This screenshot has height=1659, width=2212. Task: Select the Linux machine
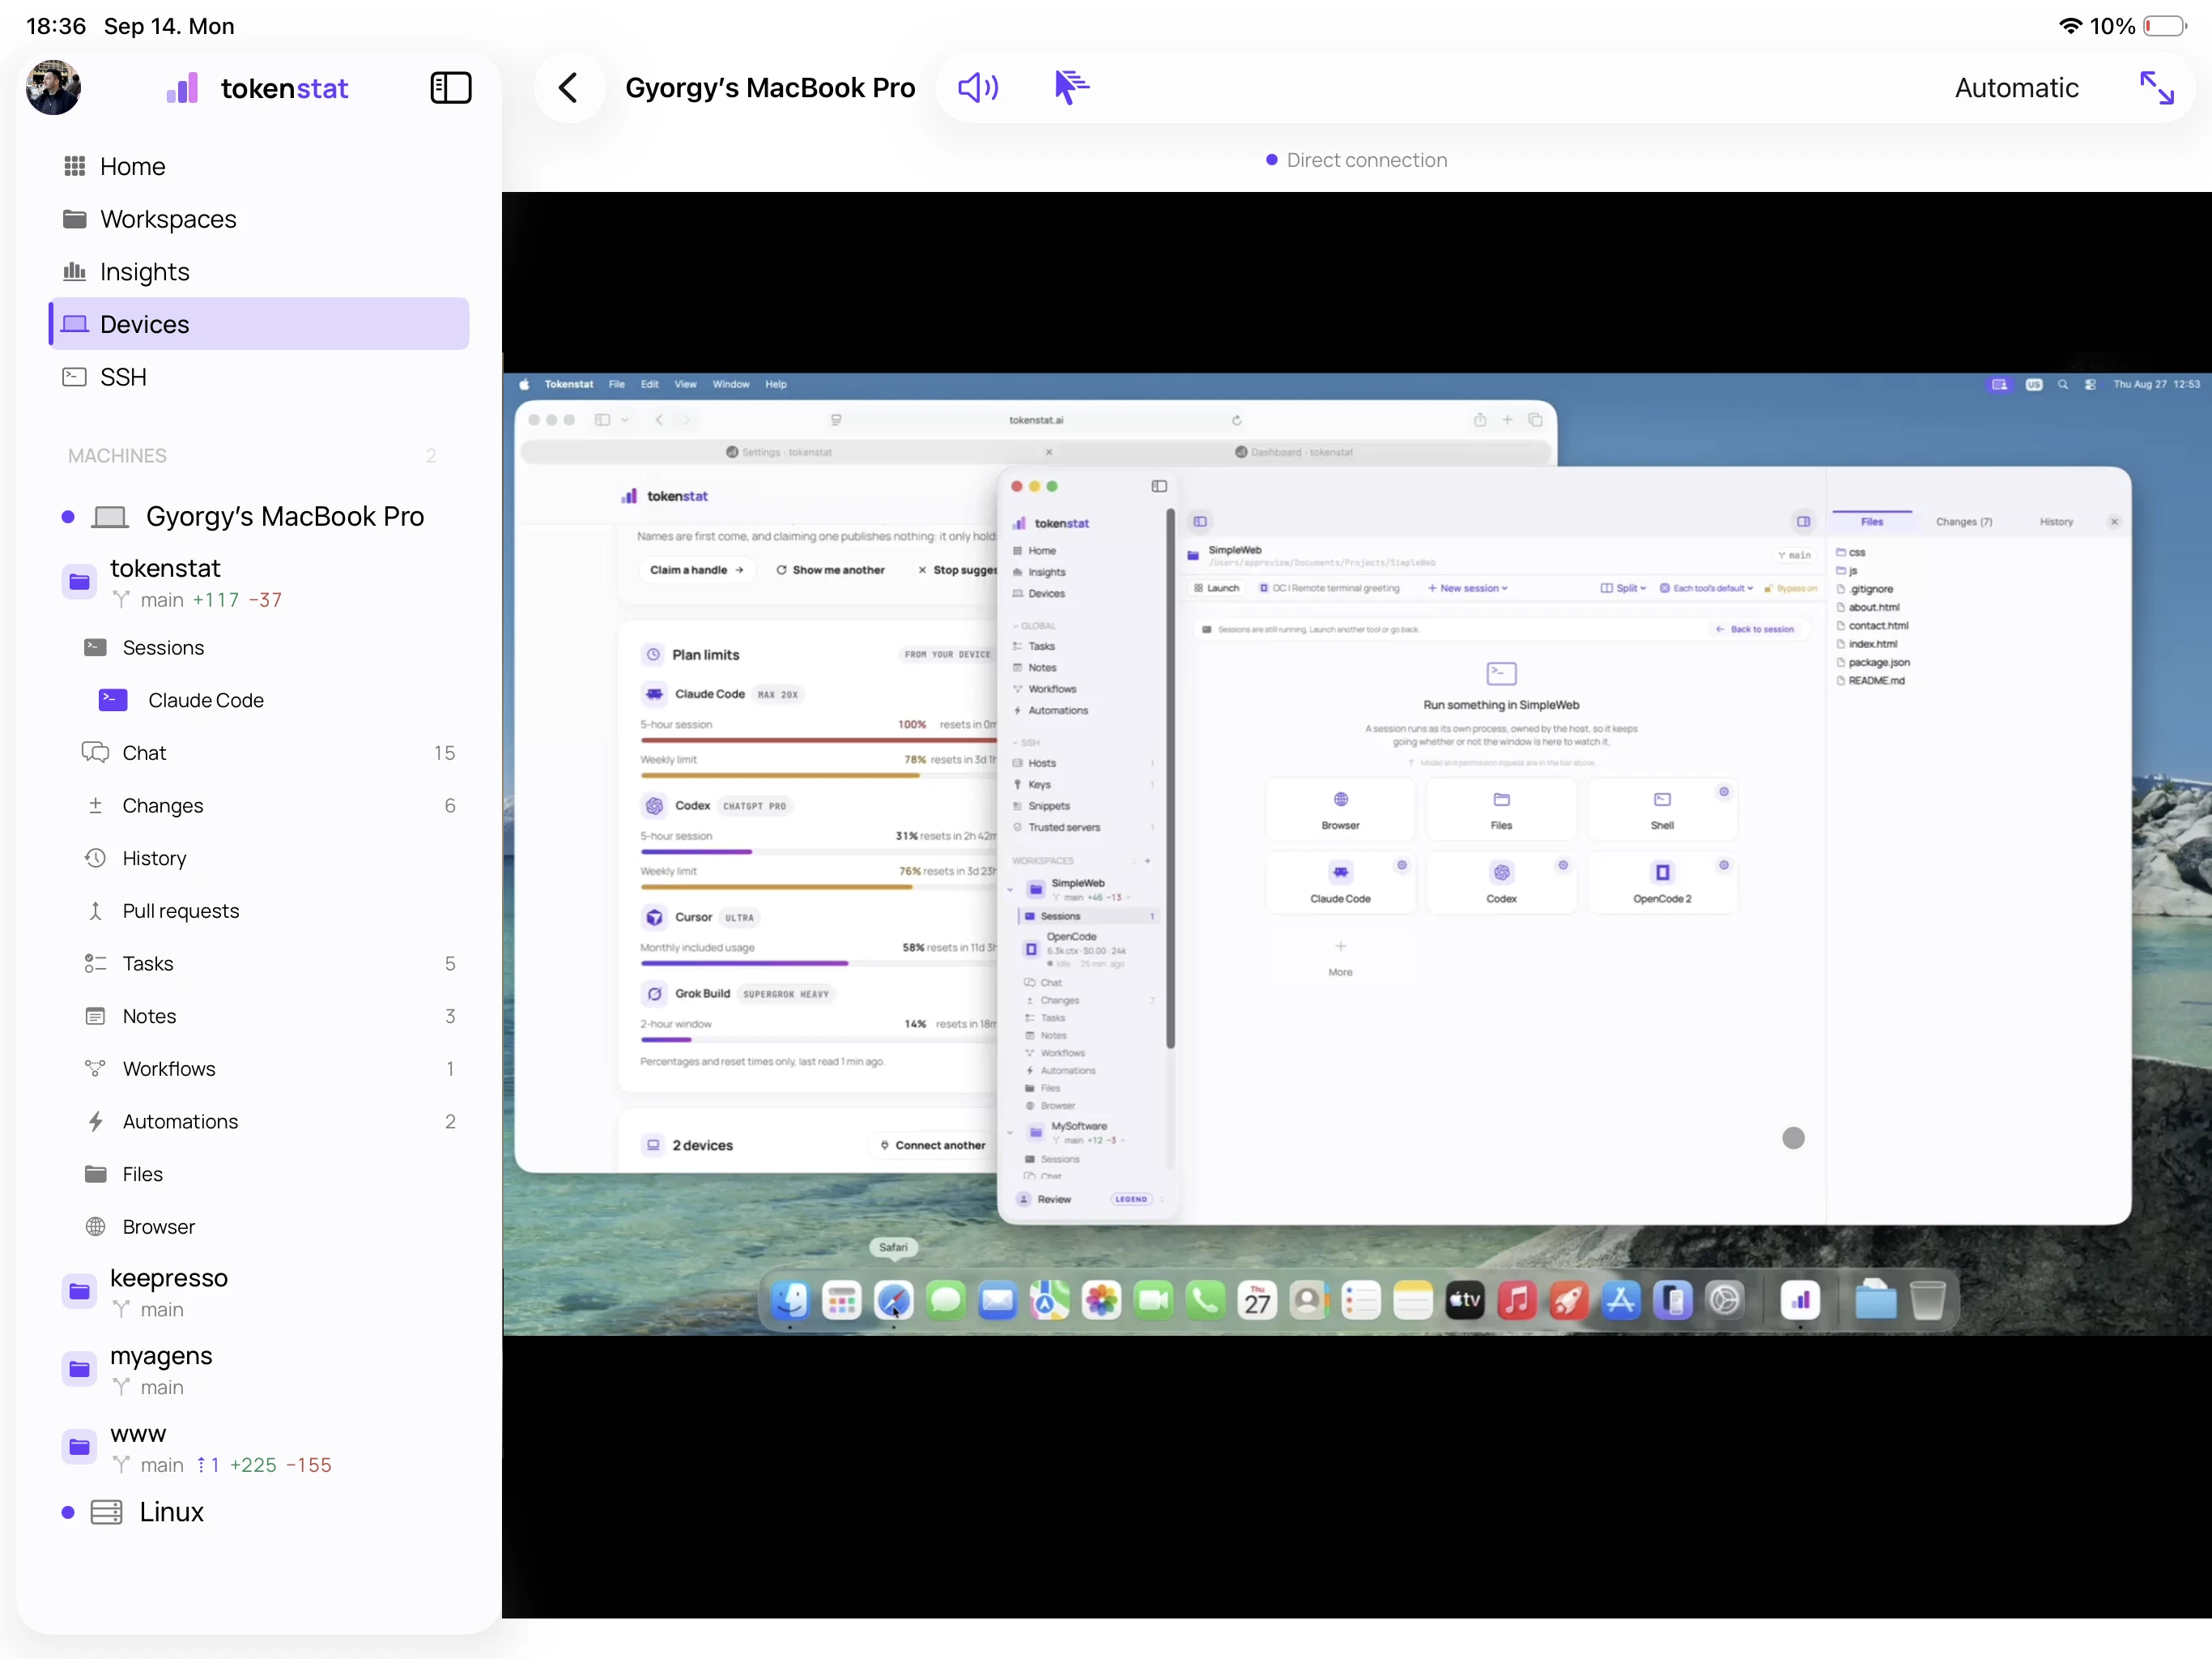(x=259, y=1512)
